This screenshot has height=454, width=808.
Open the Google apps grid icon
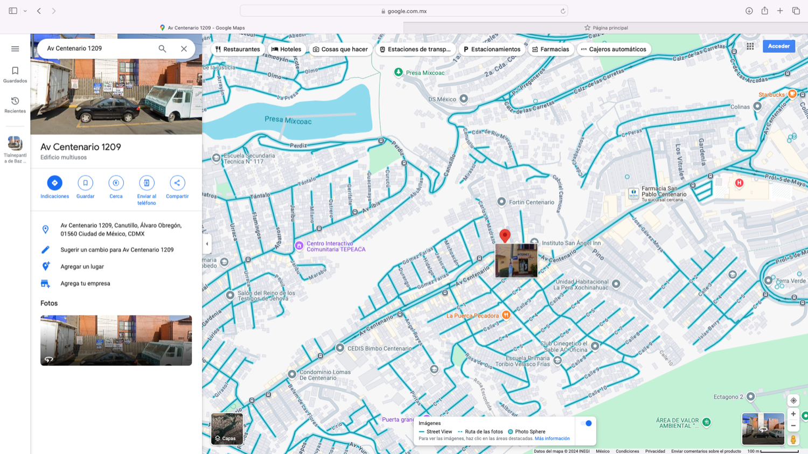coord(750,46)
